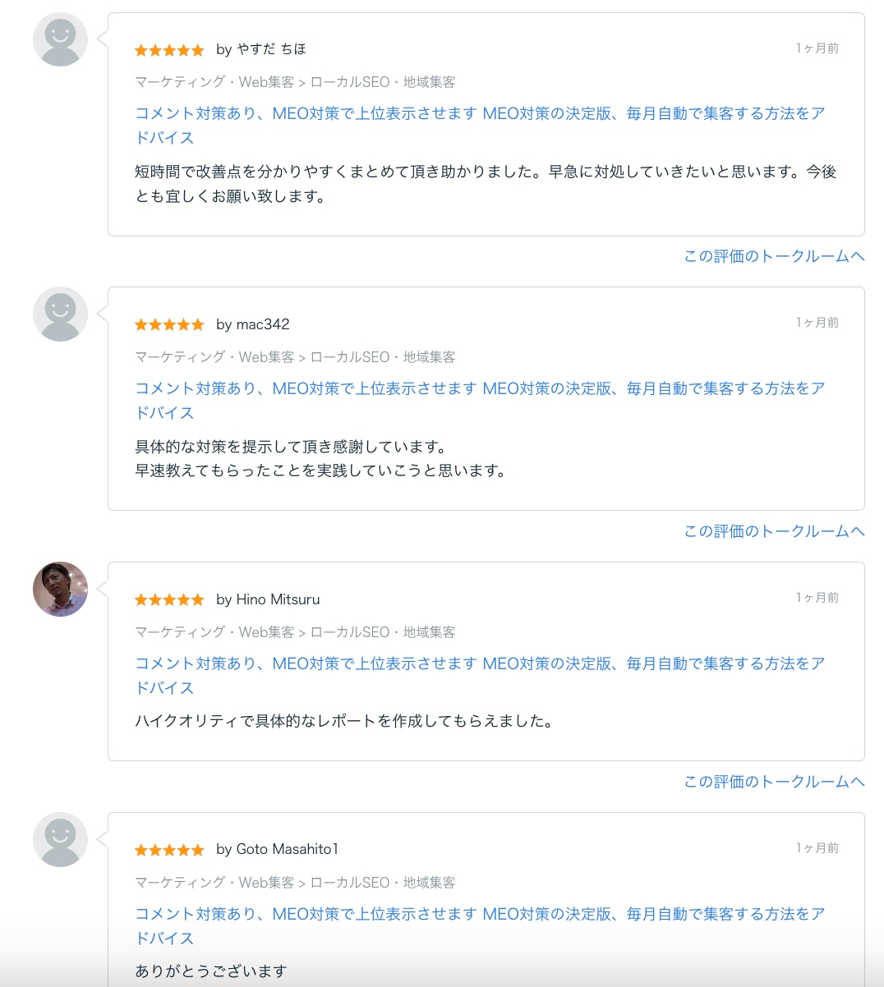Open the talk room for Hino Mitsuru's review
This screenshot has width=884, height=987.
click(773, 782)
